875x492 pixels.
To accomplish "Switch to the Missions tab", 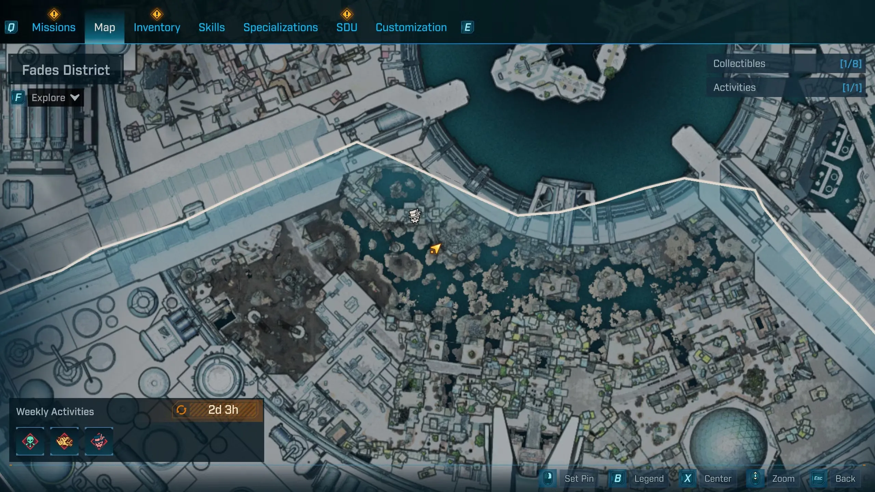I will click(x=54, y=27).
